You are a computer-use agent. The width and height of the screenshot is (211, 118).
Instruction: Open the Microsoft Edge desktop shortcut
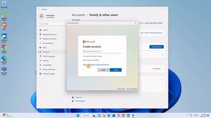pos(4,60)
